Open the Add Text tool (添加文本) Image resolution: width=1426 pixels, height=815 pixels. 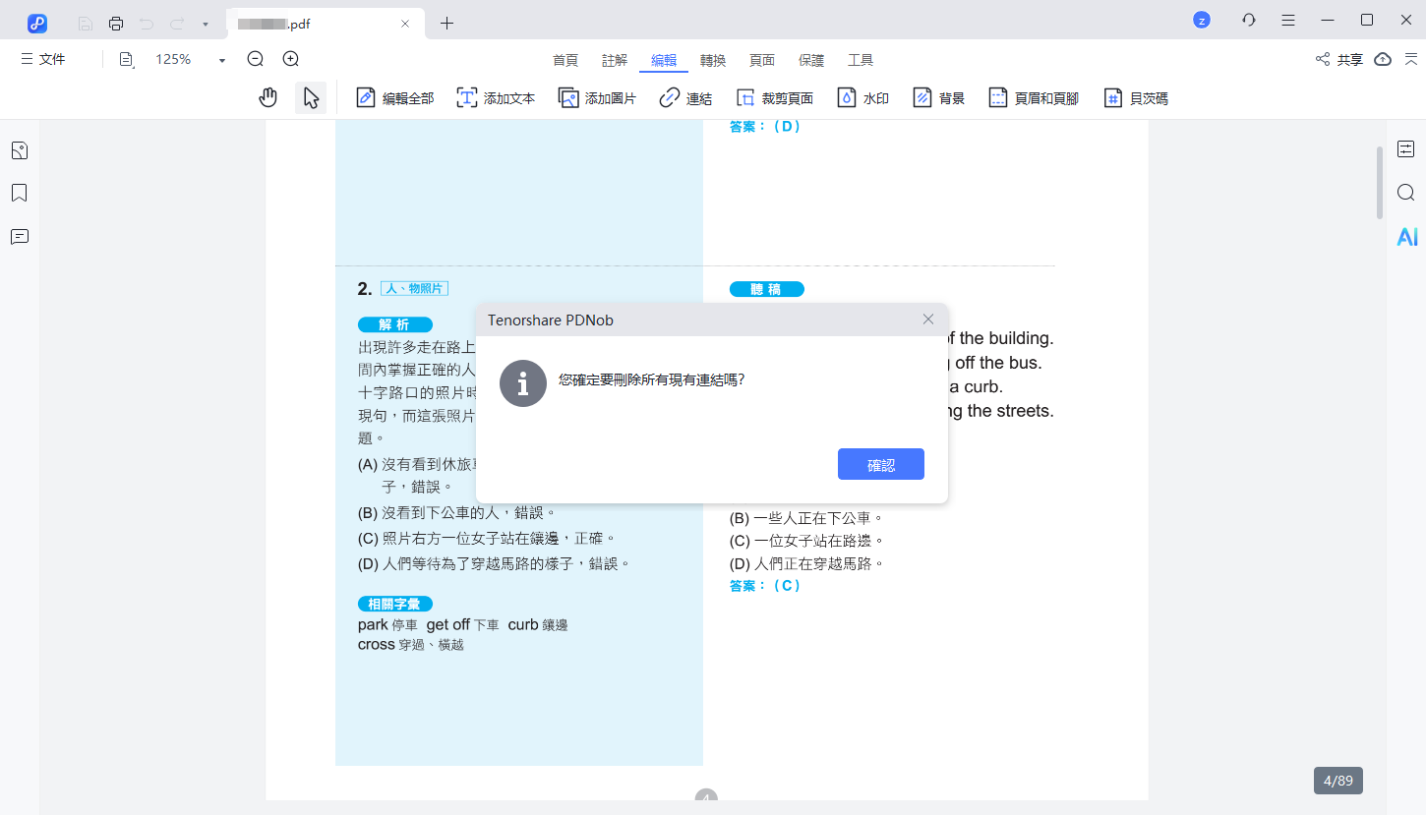(495, 97)
